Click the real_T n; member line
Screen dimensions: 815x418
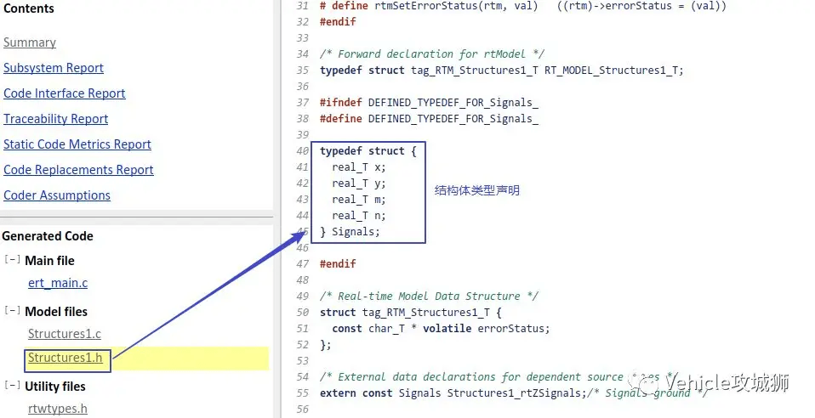pyautogui.click(x=359, y=216)
